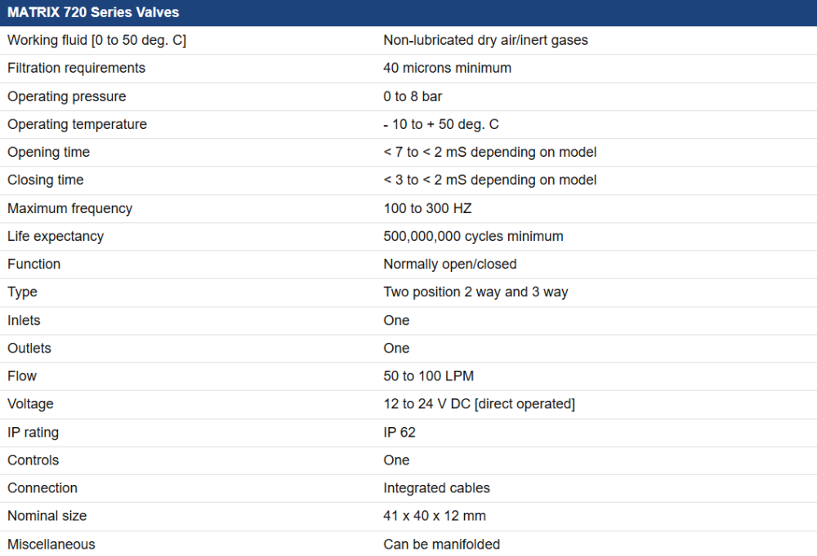Click the 40 microns minimum value

pos(447,68)
